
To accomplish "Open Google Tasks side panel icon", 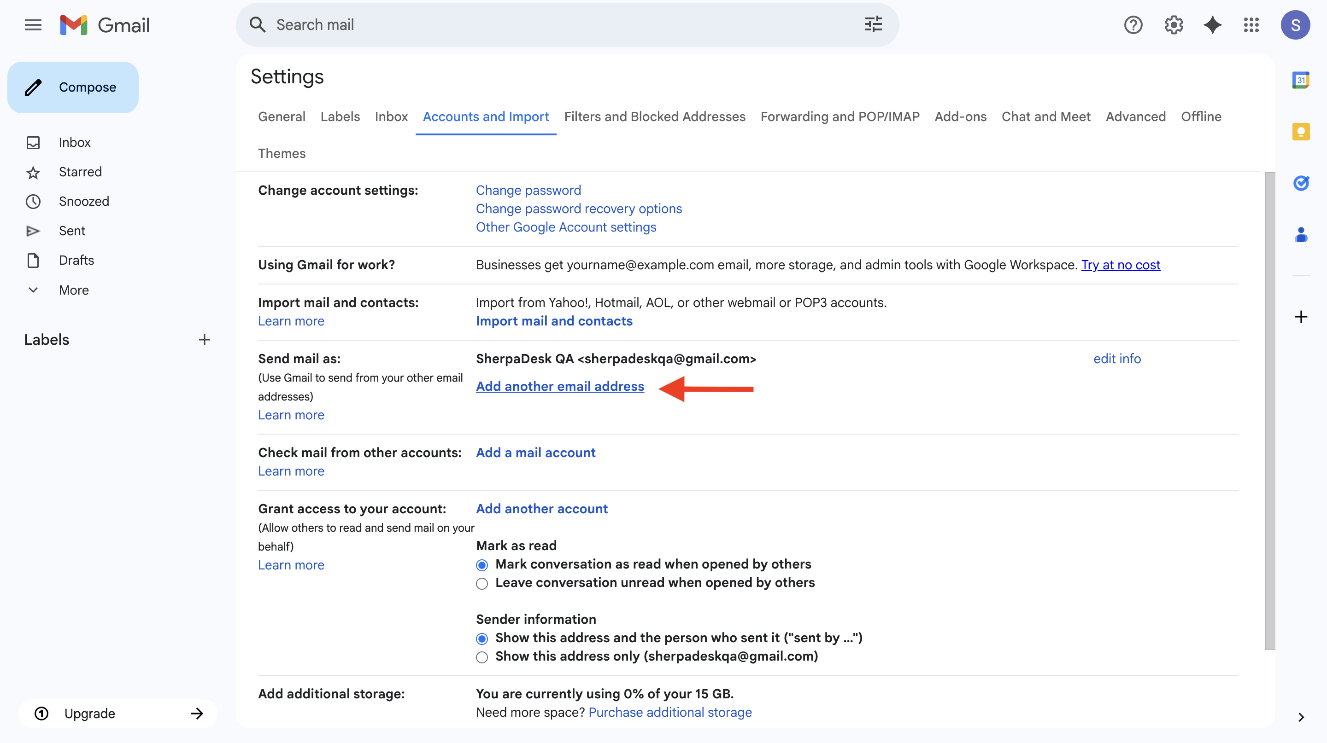I will (x=1301, y=183).
